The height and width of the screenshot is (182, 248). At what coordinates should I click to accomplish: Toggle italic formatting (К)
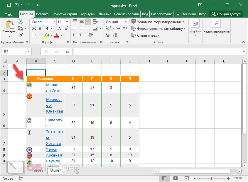click(40, 28)
